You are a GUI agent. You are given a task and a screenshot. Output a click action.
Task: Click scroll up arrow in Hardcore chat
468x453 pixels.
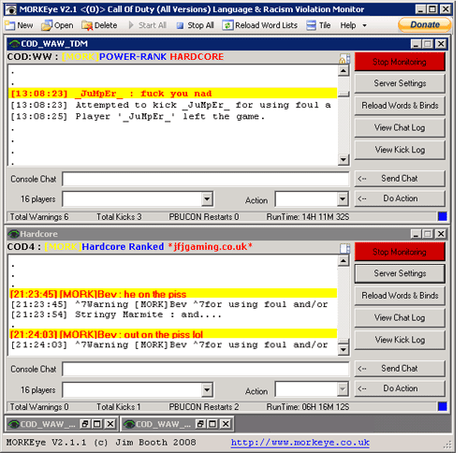pyautogui.click(x=344, y=260)
